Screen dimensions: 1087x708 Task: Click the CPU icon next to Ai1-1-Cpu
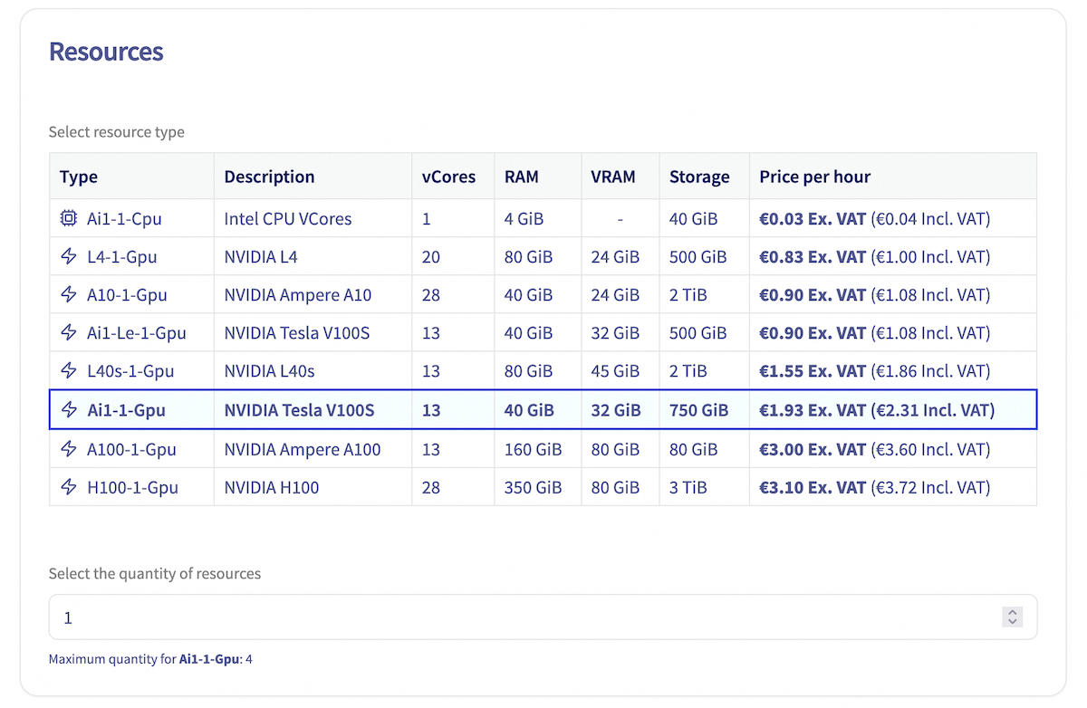(69, 218)
